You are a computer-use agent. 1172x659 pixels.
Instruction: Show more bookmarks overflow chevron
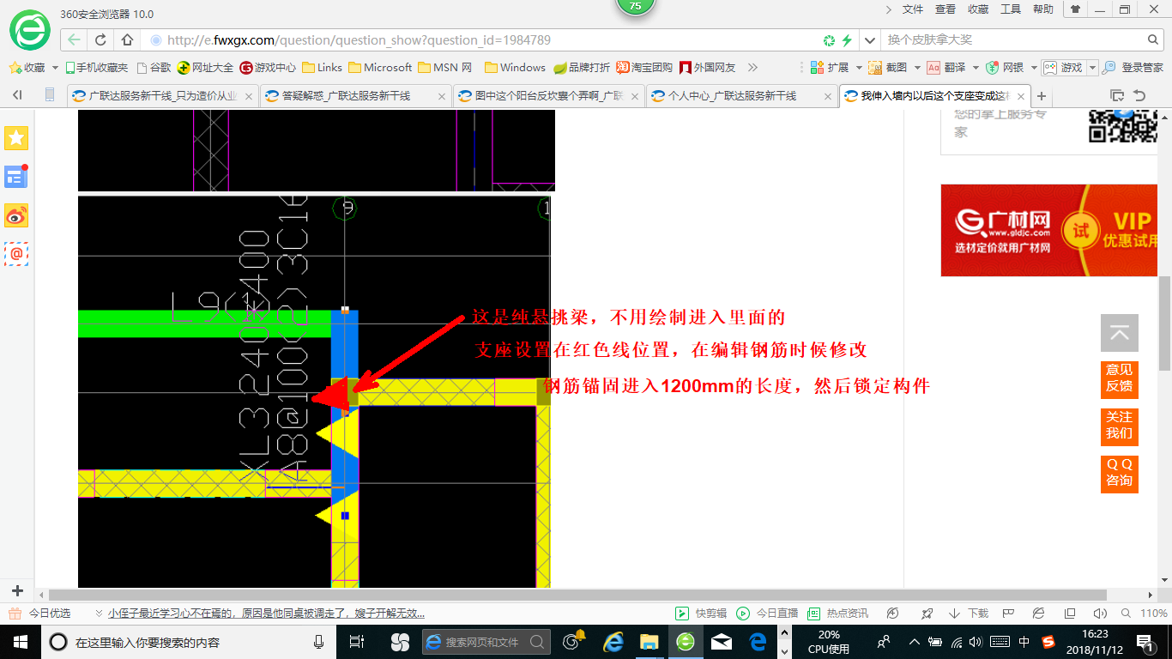(x=753, y=68)
